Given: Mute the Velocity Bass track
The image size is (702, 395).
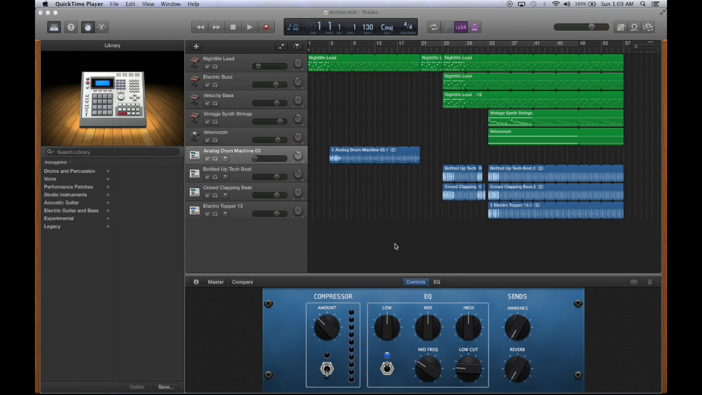Looking at the screenshot, I should (x=207, y=103).
